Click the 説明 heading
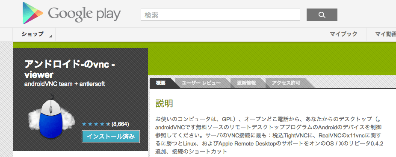396x157 pixels. pyautogui.click(x=164, y=103)
